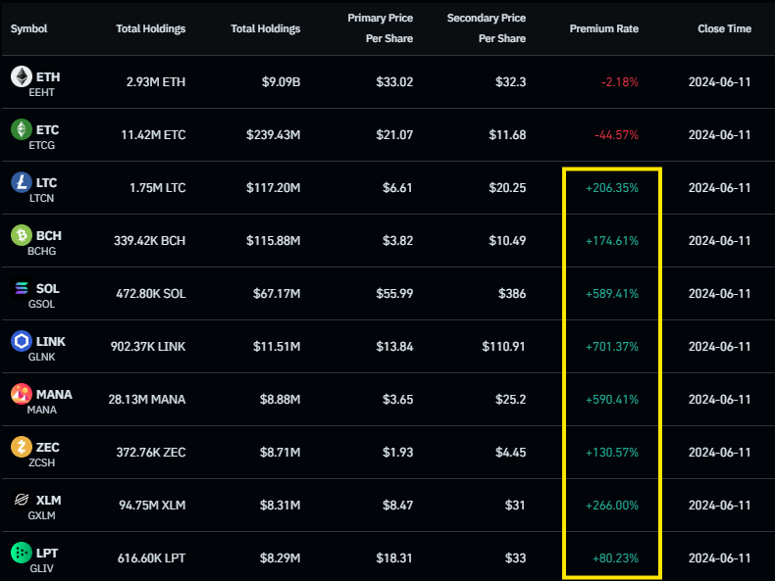
Task: Sort by the Premium Rate column header
Action: coord(603,28)
